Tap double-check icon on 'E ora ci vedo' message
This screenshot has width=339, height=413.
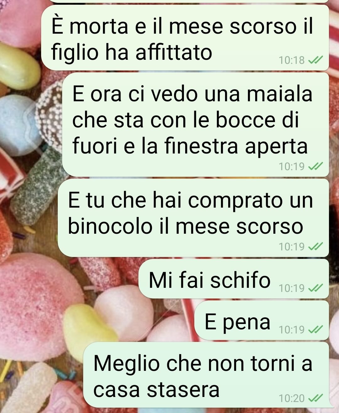click(x=315, y=166)
